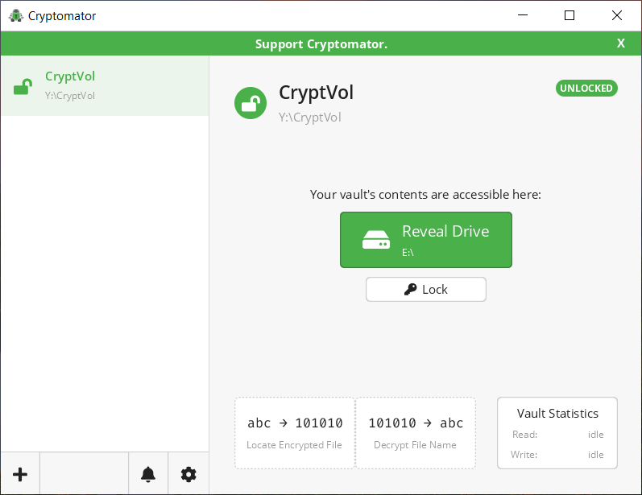The height and width of the screenshot is (495, 642).
Task: Open Locate Encrypted File tool
Action: coord(294,433)
